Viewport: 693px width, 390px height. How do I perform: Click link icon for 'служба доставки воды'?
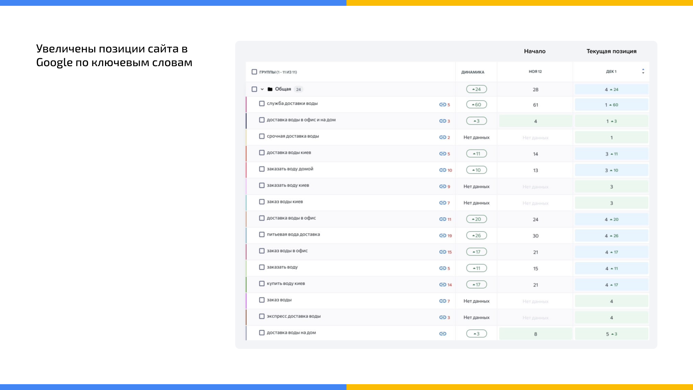pyautogui.click(x=443, y=105)
